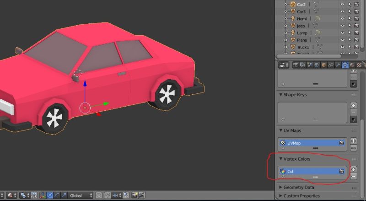Switch to the World properties tab
This screenshot has width=366, height=201.
click(x=317, y=65)
